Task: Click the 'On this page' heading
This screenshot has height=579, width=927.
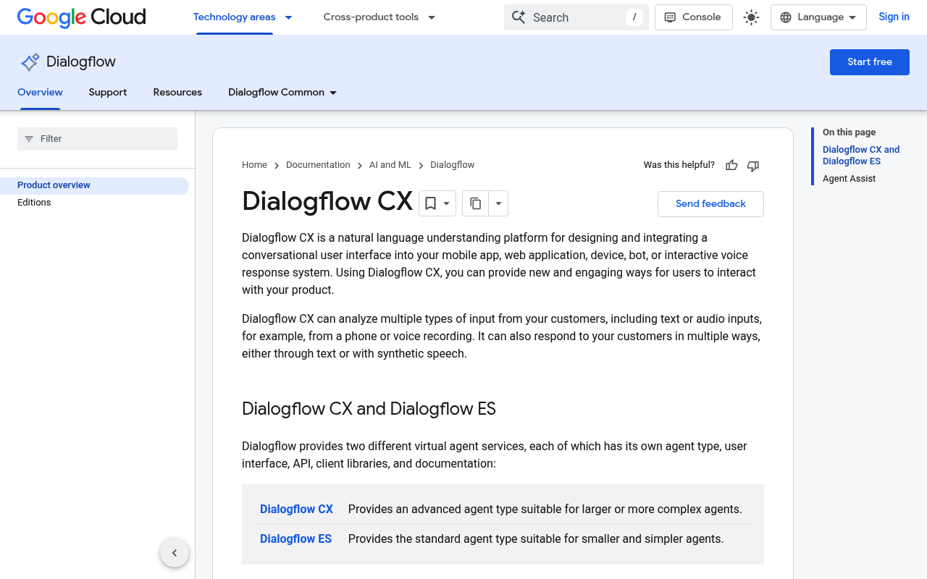Action: click(x=849, y=132)
